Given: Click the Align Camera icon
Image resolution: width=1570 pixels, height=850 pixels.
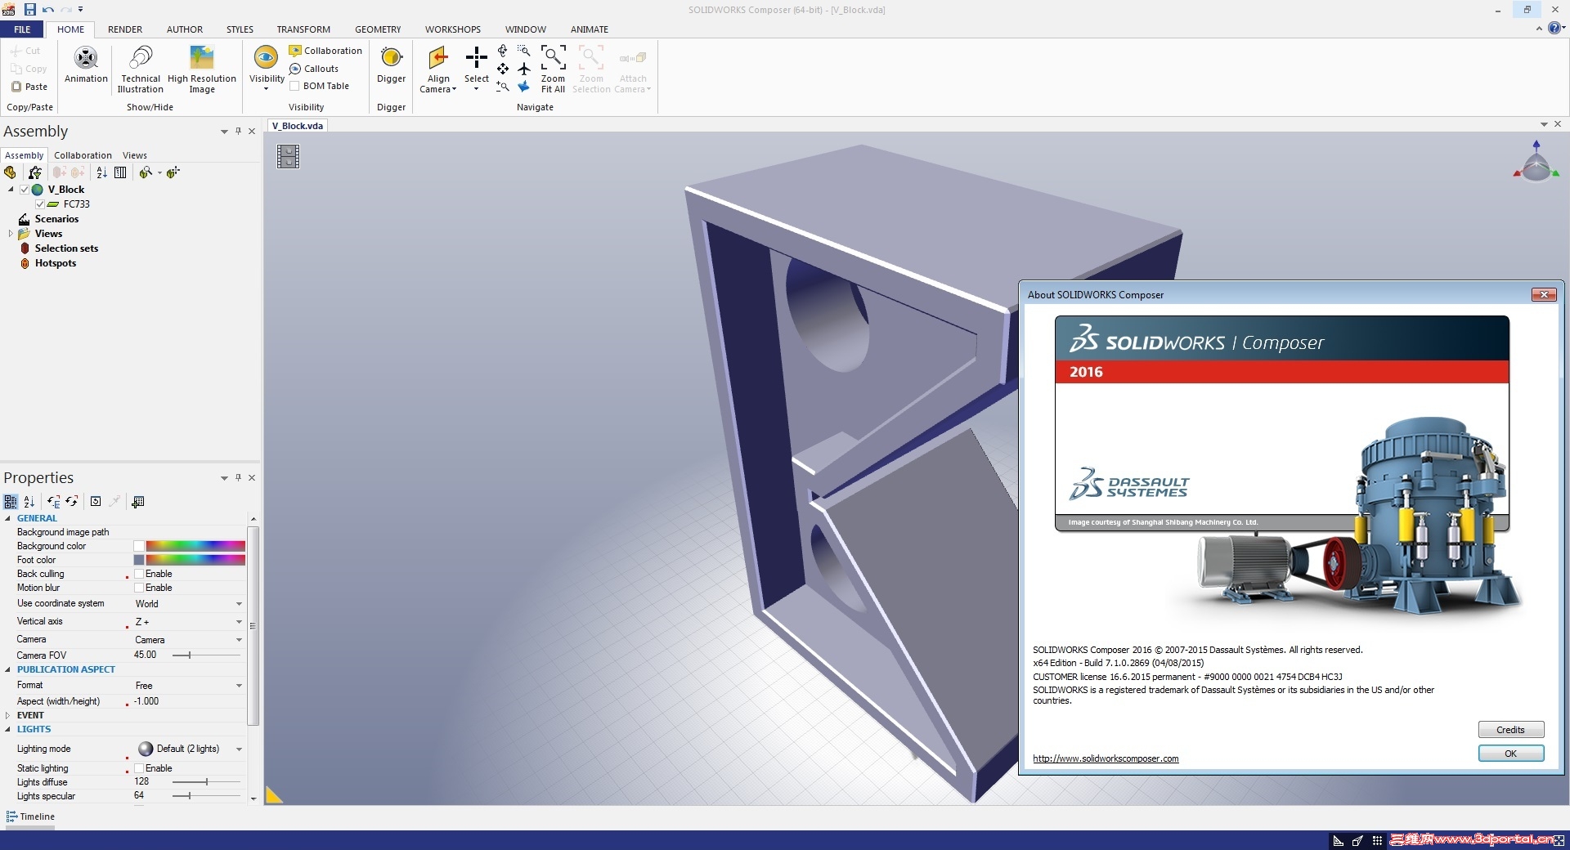Looking at the screenshot, I should point(438,57).
